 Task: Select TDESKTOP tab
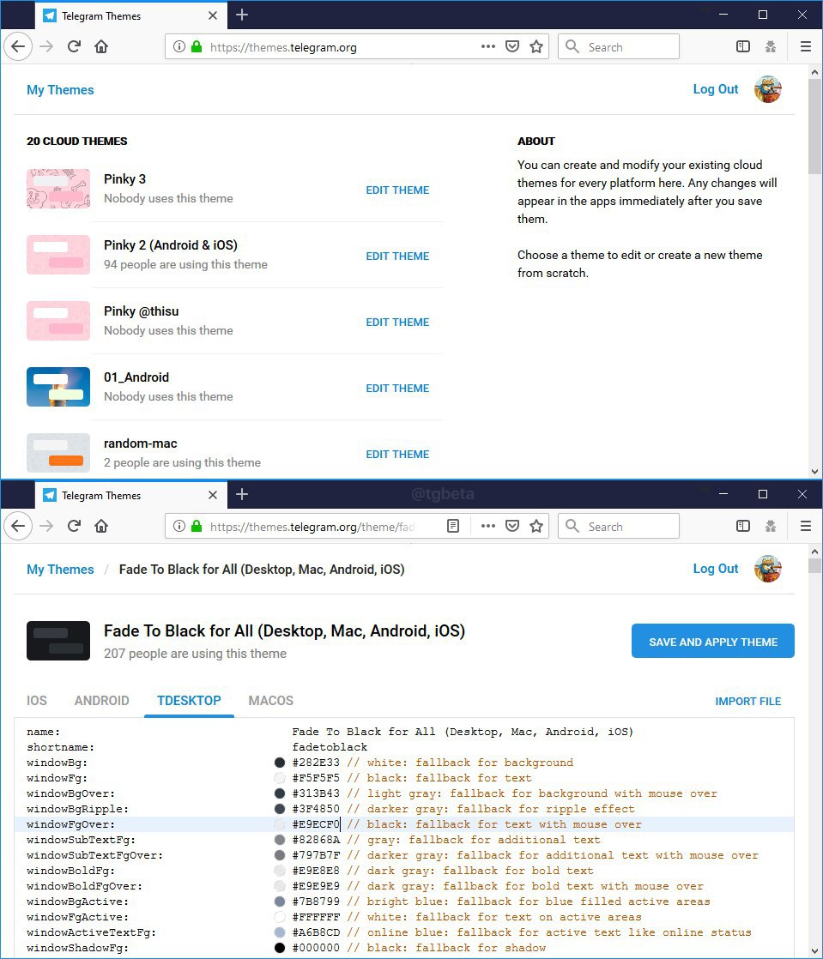189,701
